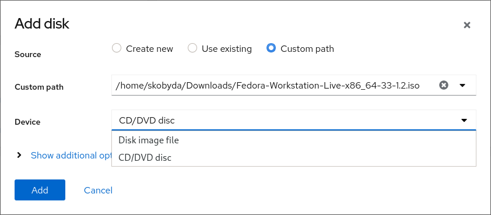The height and width of the screenshot is (215, 491).
Task: Select the Custom path radio button
Action: click(271, 48)
